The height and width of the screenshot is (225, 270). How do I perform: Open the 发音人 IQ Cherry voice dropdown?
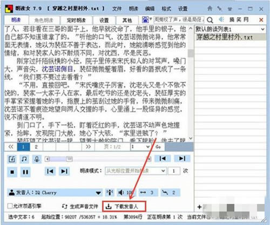98,193
